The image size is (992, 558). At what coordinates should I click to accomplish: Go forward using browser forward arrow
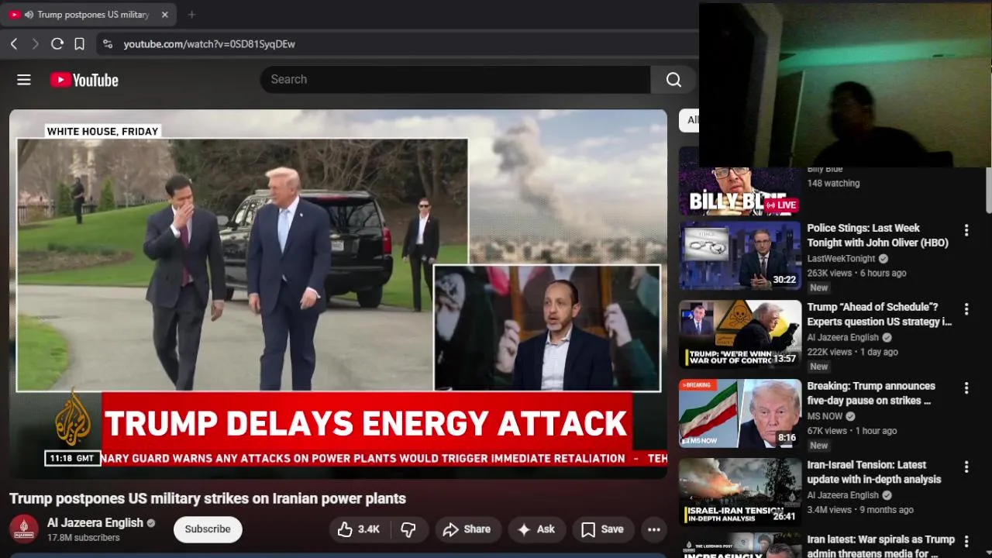(35, 44)
